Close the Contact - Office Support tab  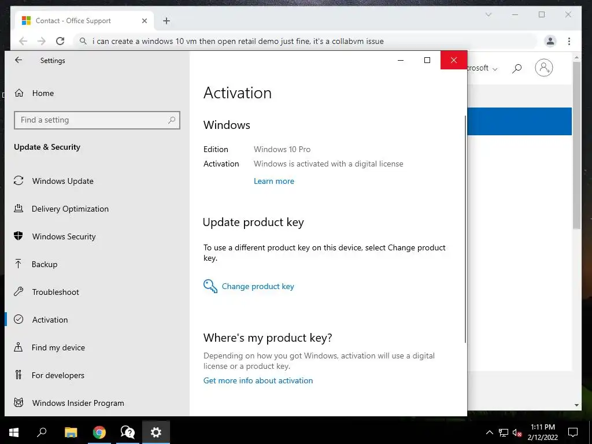pos(144,21)
